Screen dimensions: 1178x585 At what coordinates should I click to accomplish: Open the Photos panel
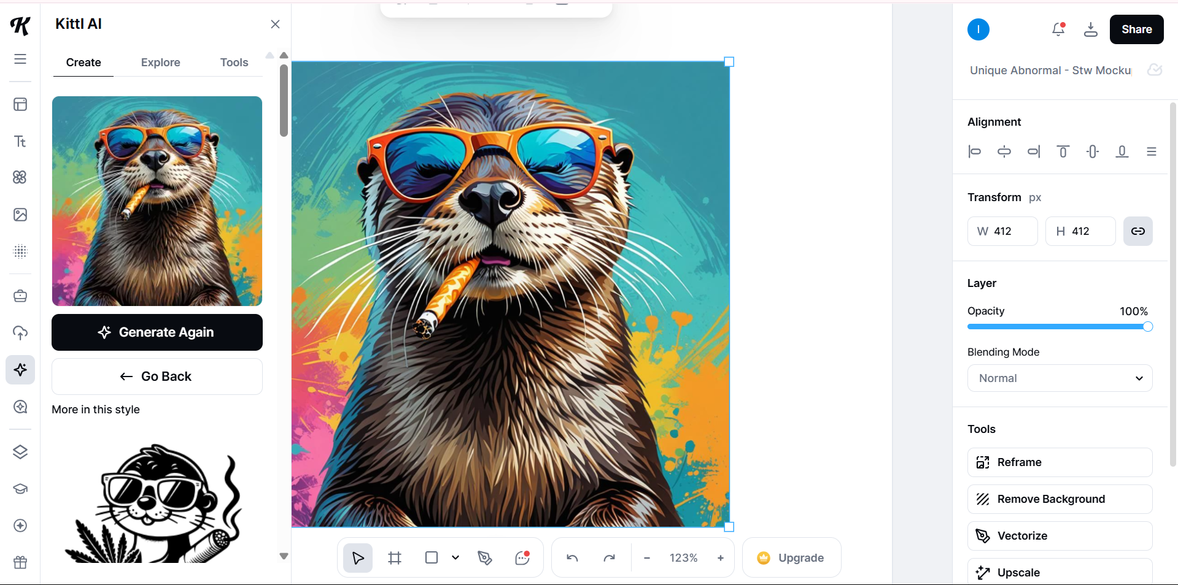[20, 214]
